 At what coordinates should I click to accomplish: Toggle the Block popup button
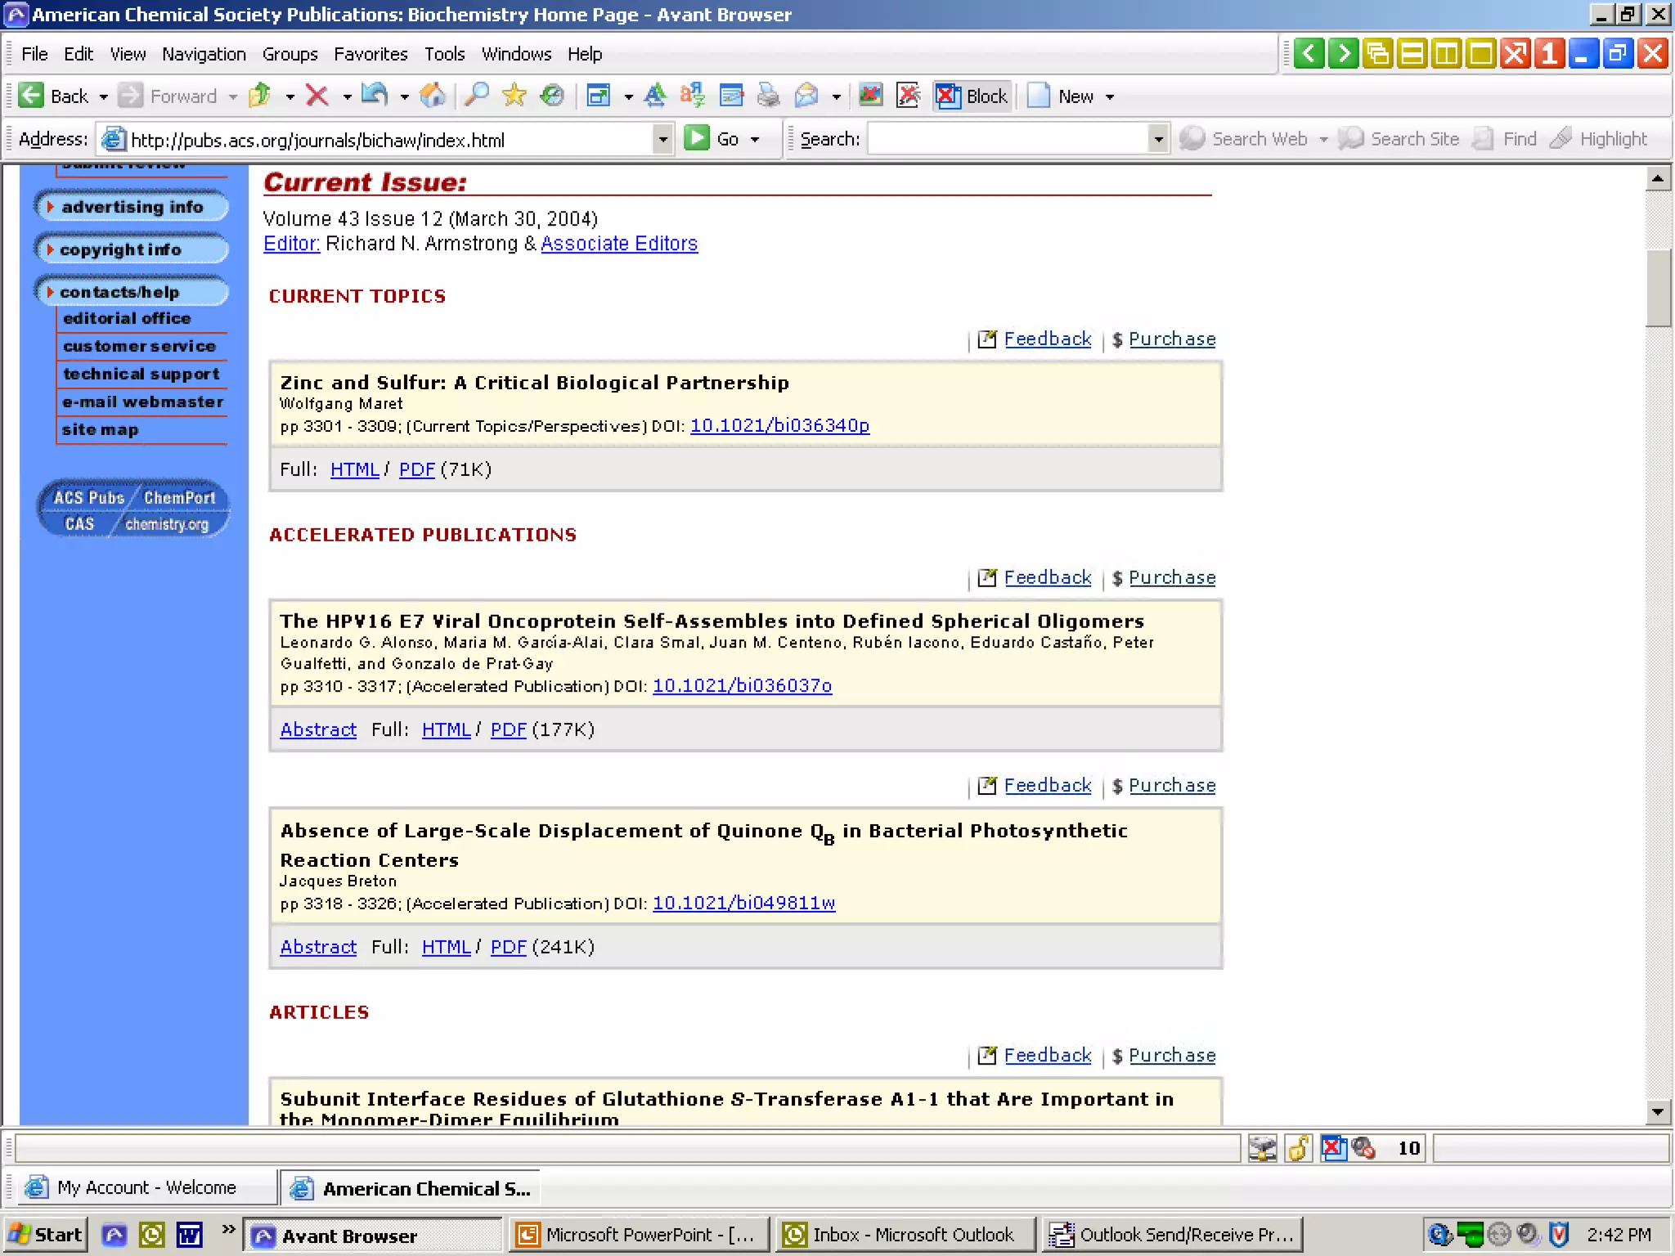[972, 96]
